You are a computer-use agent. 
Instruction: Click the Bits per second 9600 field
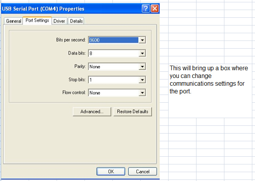tap(113, 40)
